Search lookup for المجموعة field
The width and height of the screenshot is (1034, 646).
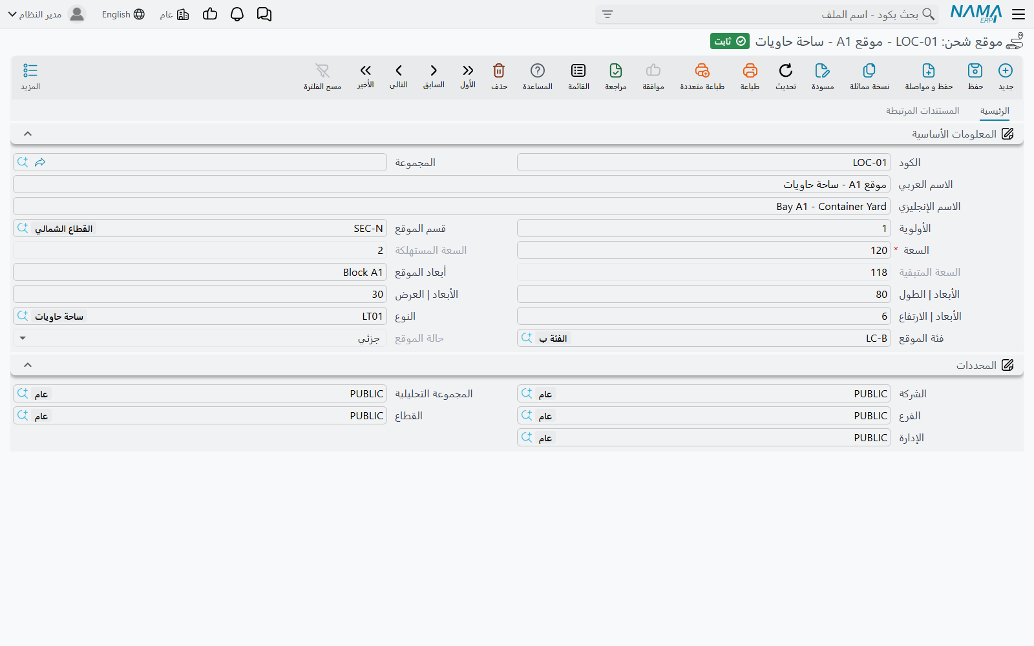click(23, 162)
